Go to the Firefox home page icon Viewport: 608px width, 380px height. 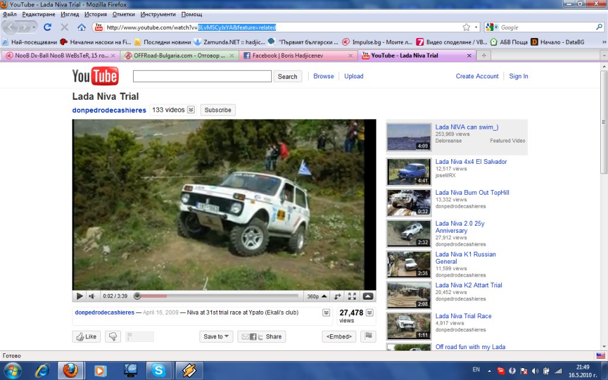click(x=81, y=27)
